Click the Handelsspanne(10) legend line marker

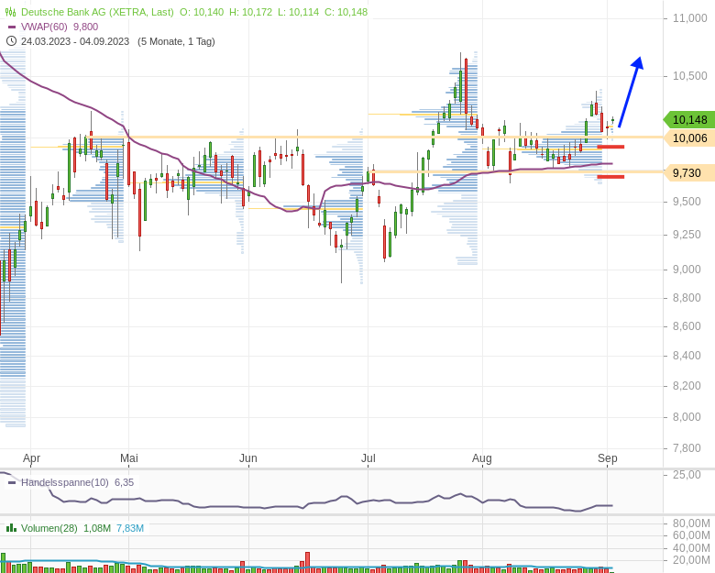(12, 482)
